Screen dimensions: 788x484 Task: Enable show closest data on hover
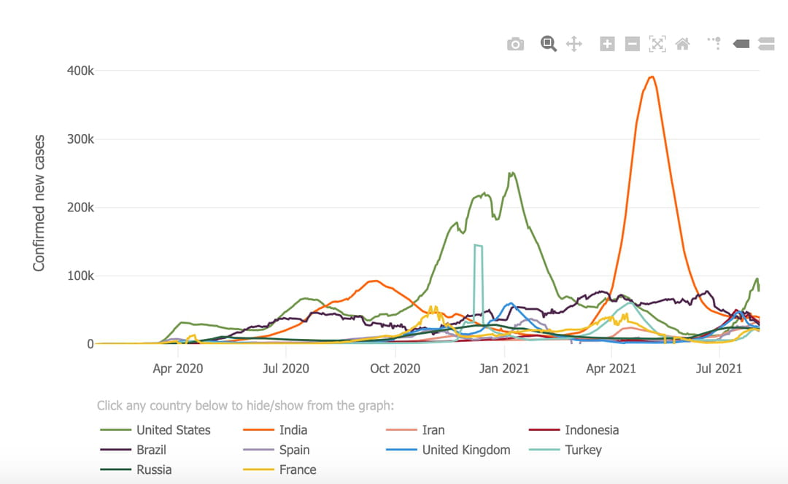click(741, 44)
